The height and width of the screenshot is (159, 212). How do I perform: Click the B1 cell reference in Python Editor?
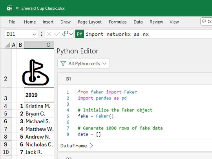(x=69, y=79)
